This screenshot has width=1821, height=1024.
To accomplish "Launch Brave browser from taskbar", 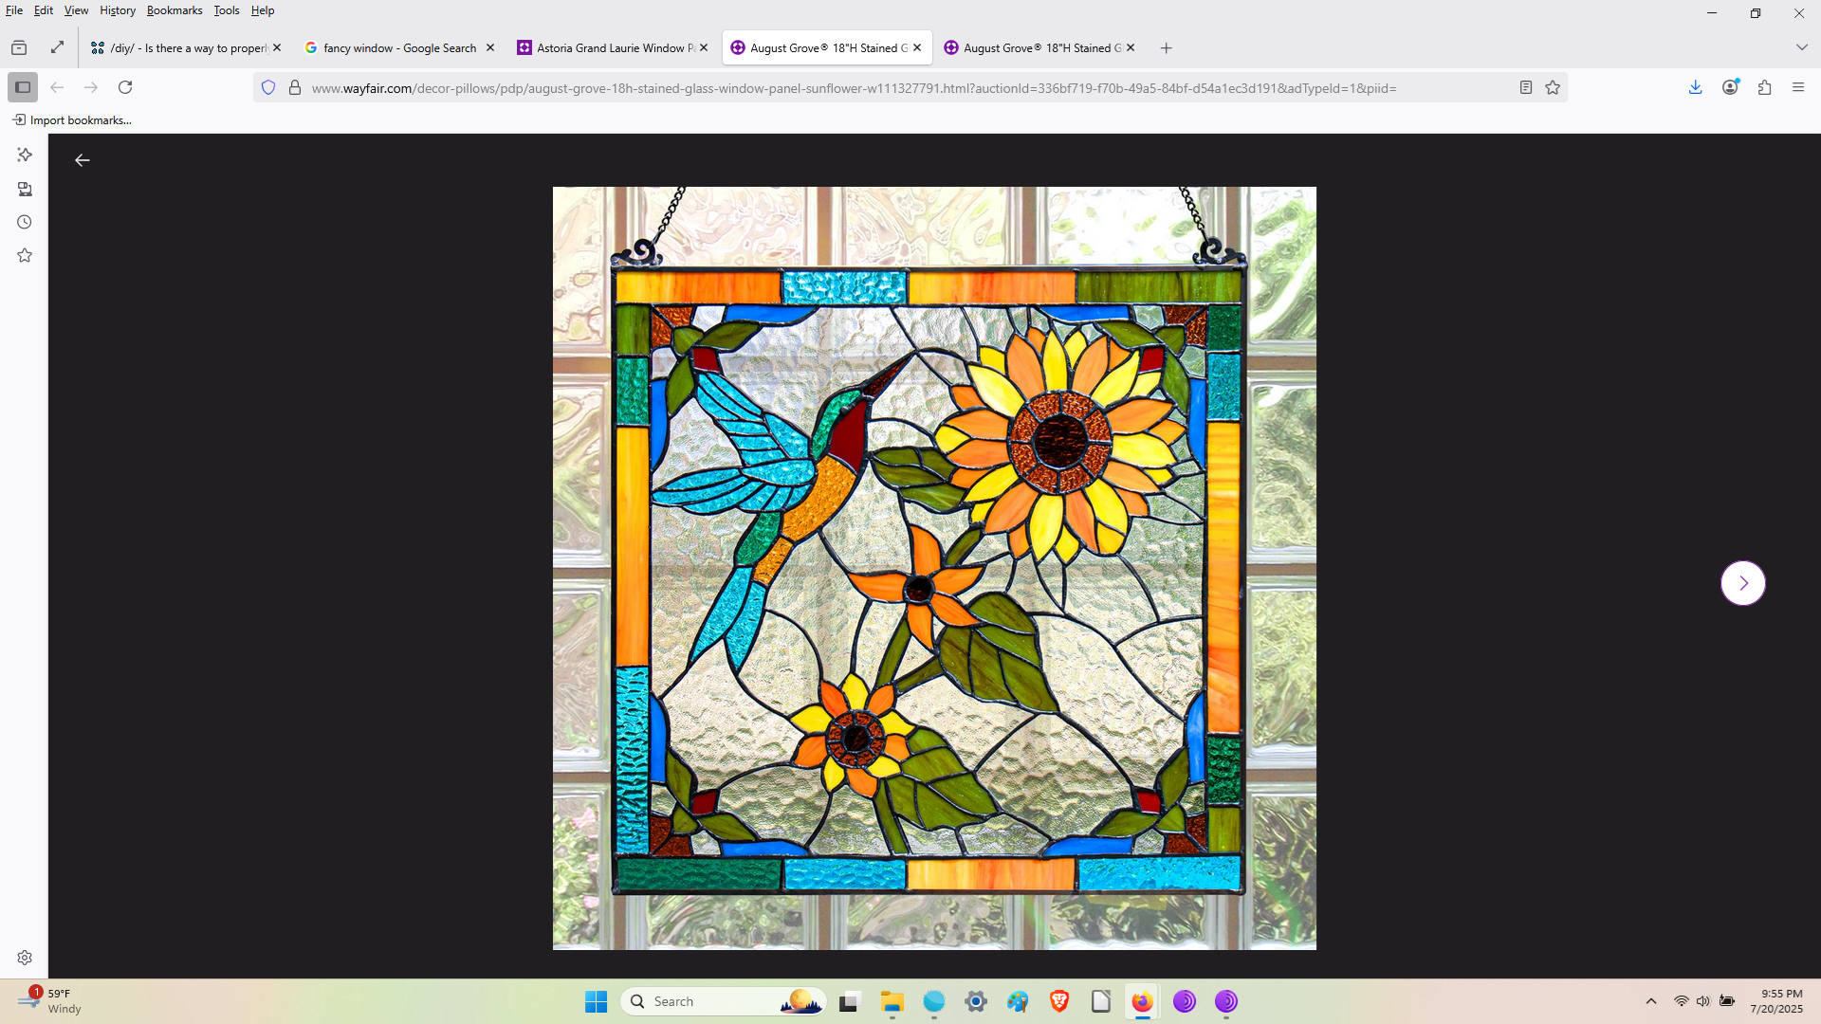I will 1059,1001.
